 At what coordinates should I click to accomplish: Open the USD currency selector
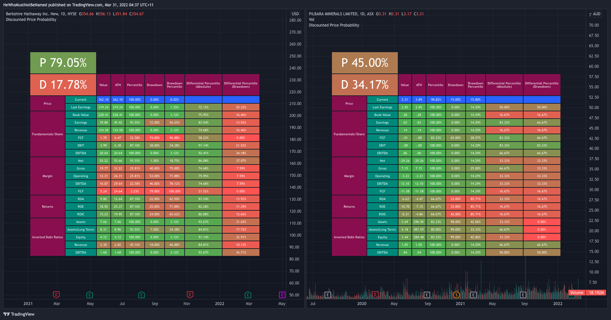coord(295,14)
